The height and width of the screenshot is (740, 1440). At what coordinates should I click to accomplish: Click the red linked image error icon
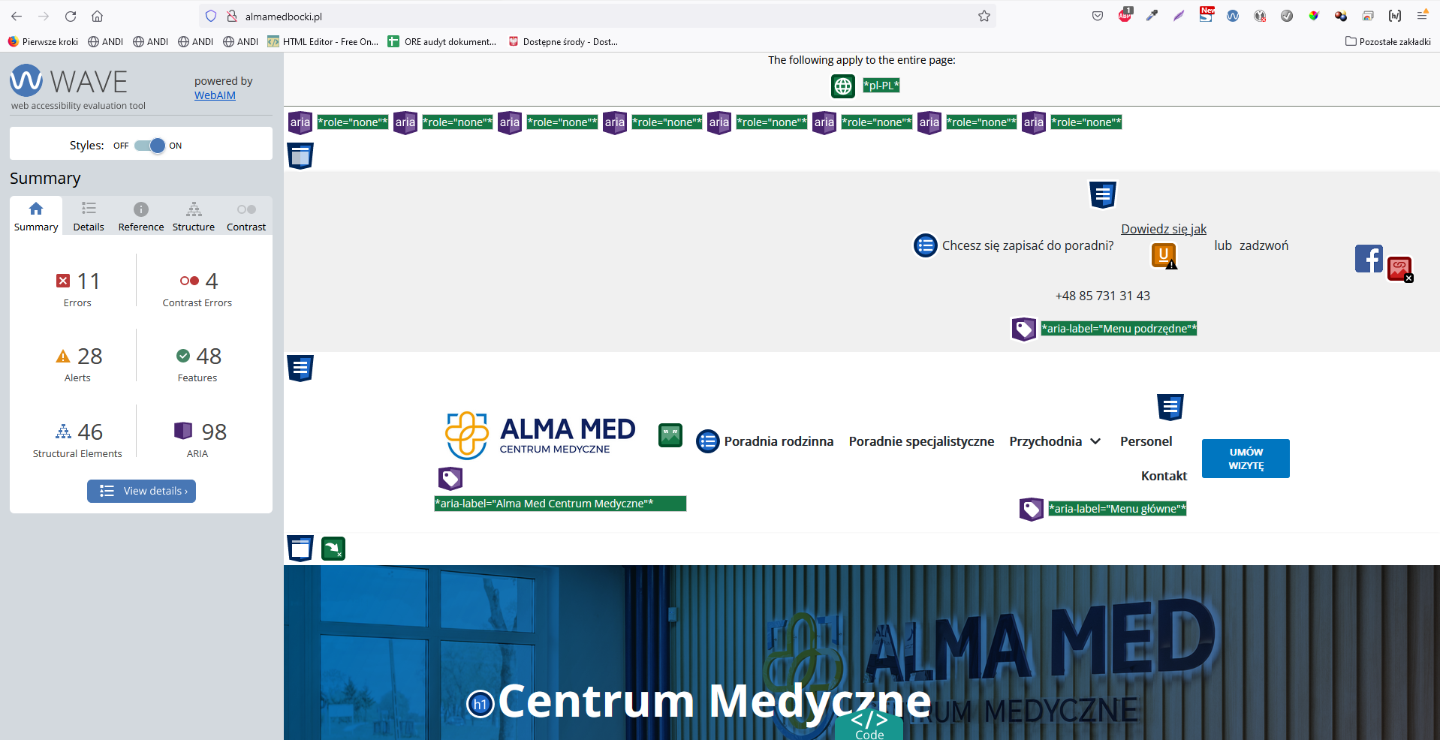click(x=1400, y=269)
